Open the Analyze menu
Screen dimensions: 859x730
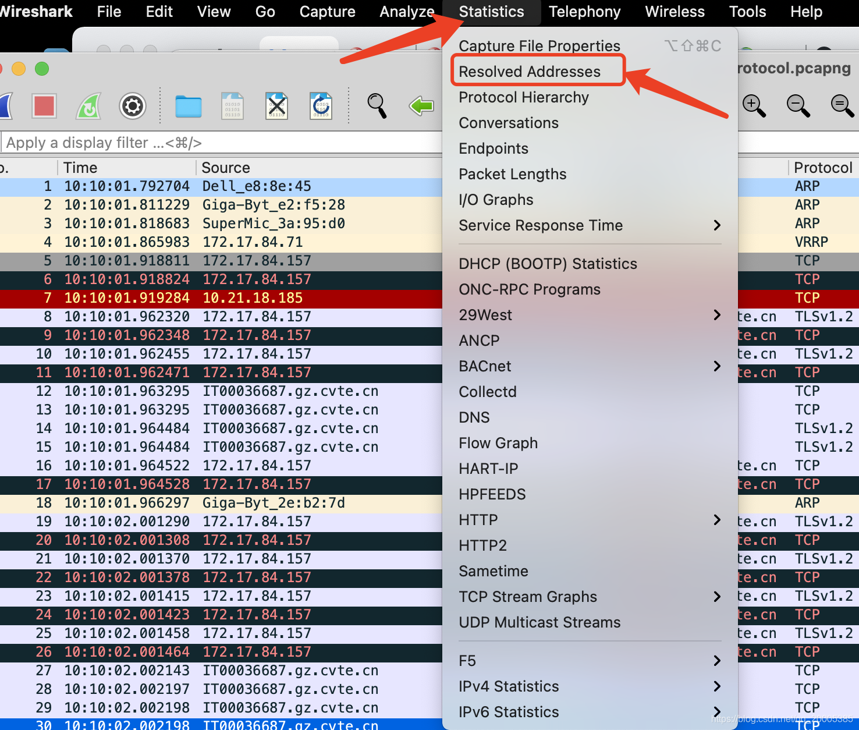tap(407, 12)
